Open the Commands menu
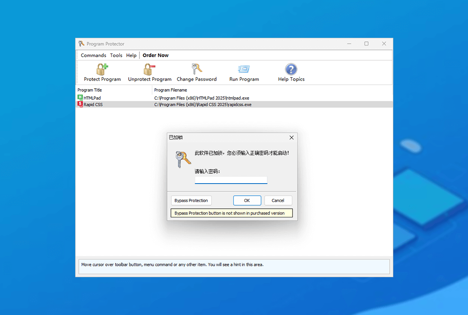 coord(93,55)
